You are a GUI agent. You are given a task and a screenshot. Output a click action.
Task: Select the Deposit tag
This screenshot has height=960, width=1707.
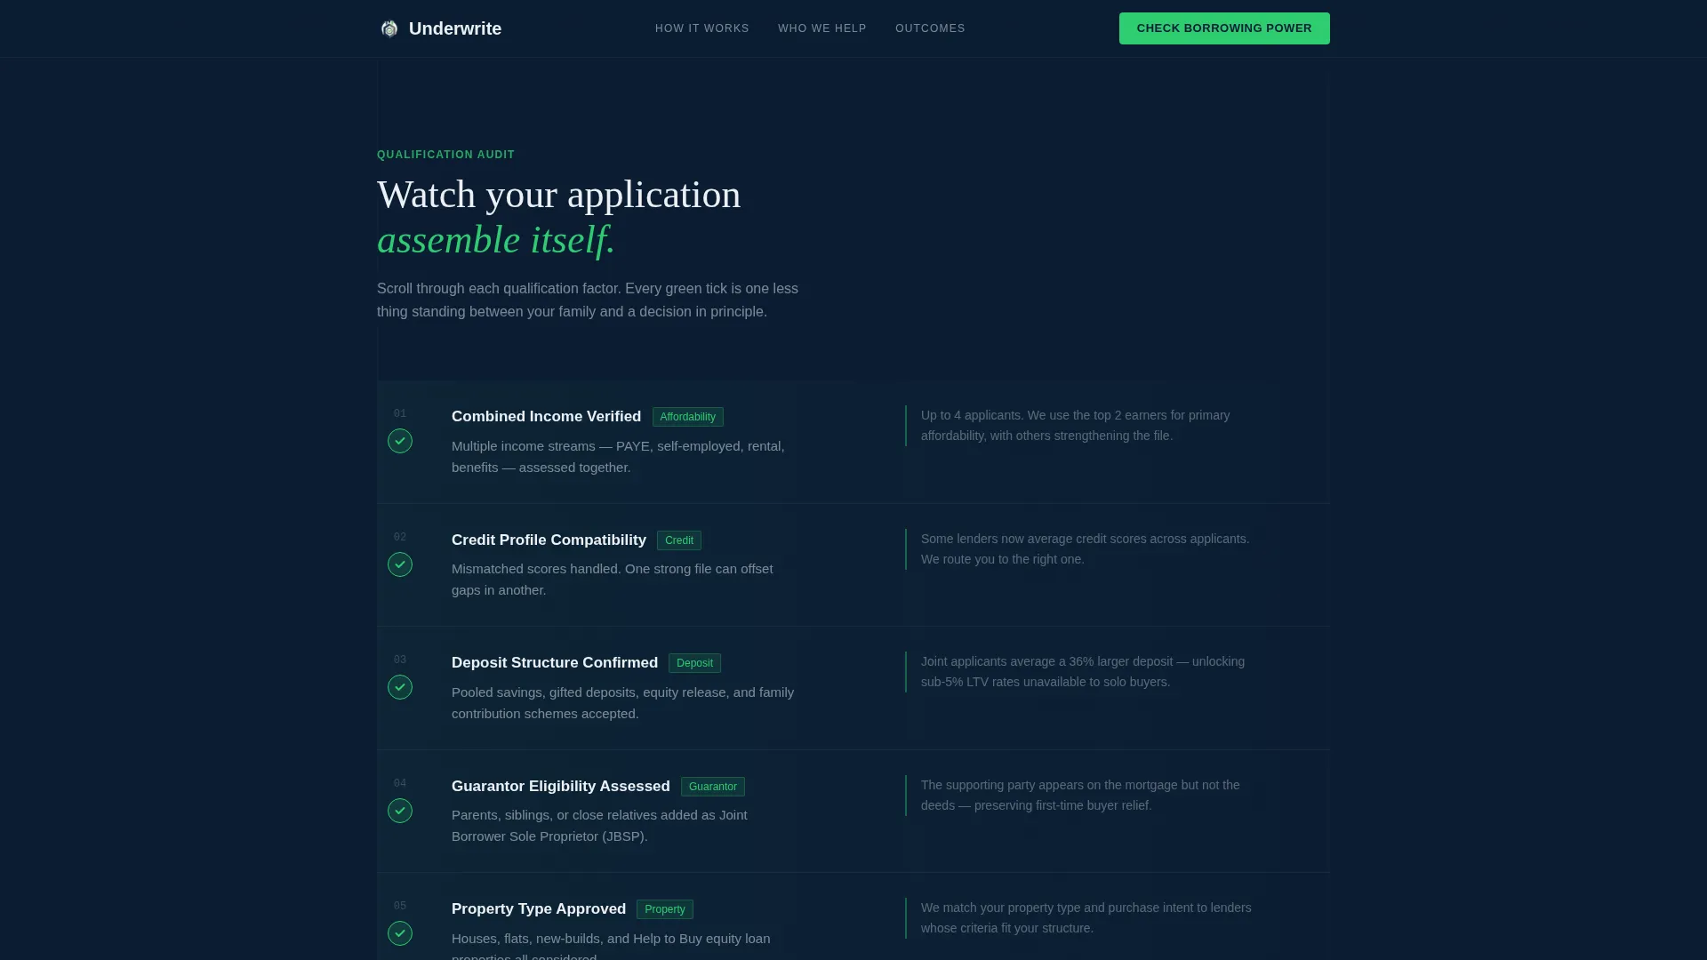[x=694, y=663]
